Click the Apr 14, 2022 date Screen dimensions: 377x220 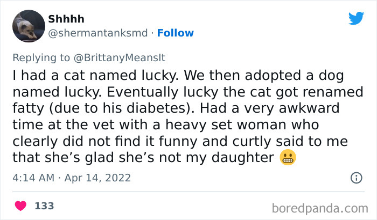(x=99, y=177)
